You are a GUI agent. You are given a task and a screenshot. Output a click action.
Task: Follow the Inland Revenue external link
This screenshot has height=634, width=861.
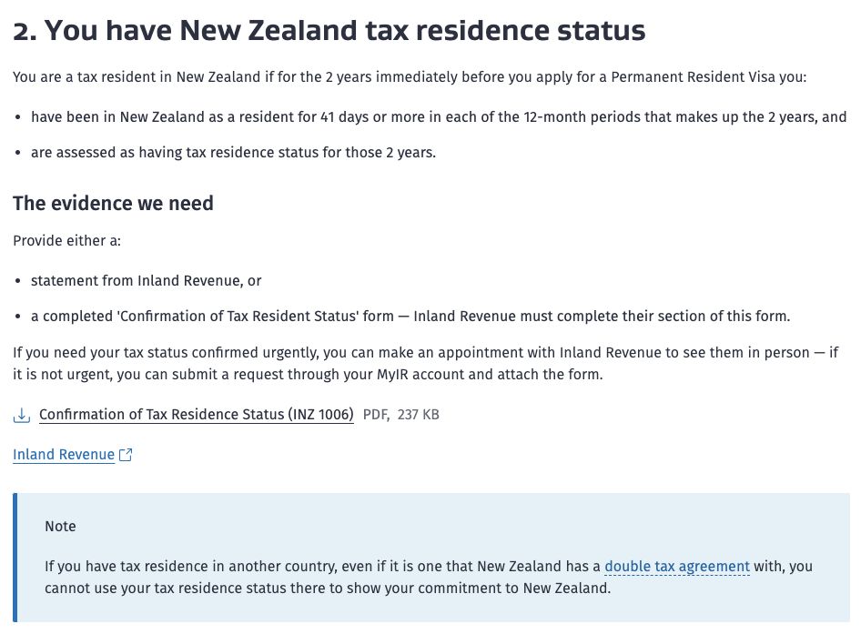pos(64,455)
